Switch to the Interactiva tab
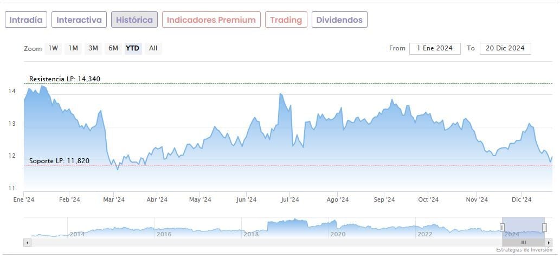560x258 pixels. (x=79, y=20)
